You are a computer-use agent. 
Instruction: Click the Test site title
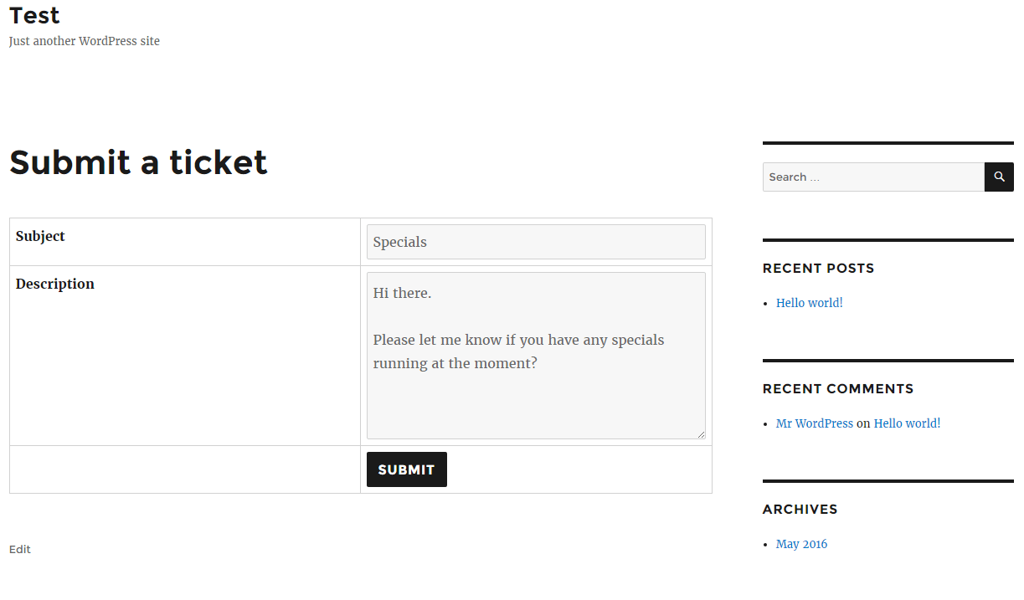click(34, 15)
